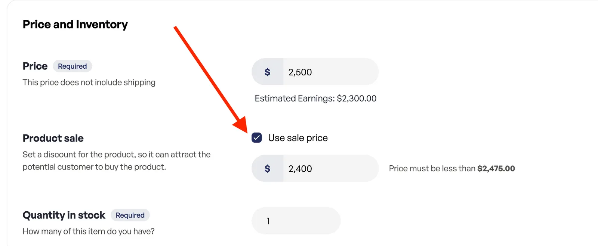Click the Required badge beside Quantity in stock

click(x=130, y=215)
